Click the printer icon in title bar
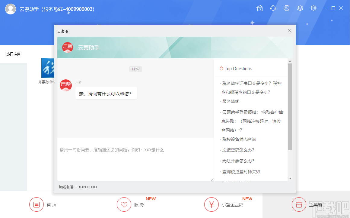The height and width of the screenshot is (218, 350). pos(287,8)
